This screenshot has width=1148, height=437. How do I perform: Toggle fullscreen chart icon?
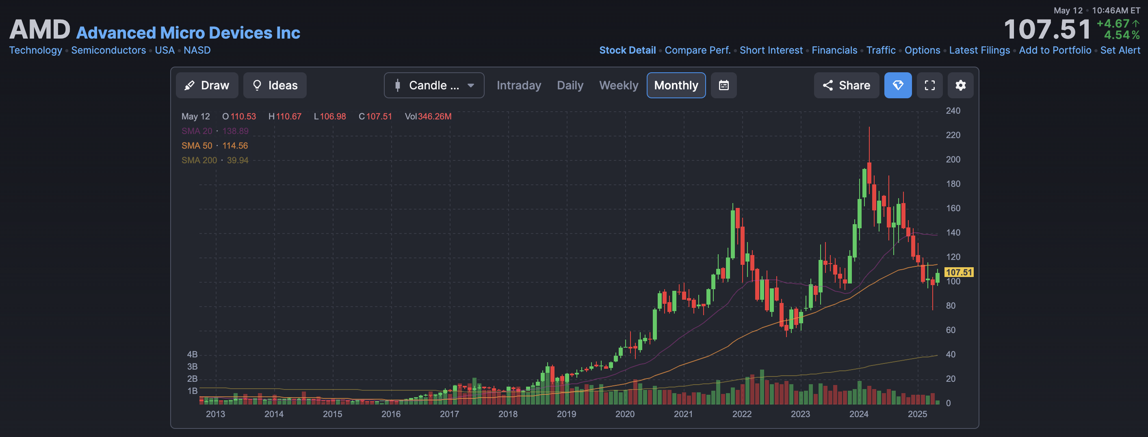[929, 85]
